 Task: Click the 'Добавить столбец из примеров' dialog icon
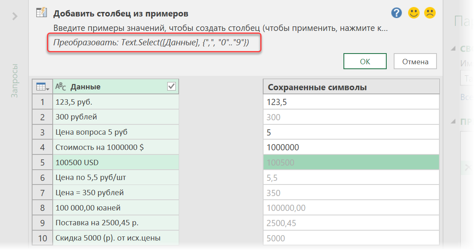pos(42,13)
